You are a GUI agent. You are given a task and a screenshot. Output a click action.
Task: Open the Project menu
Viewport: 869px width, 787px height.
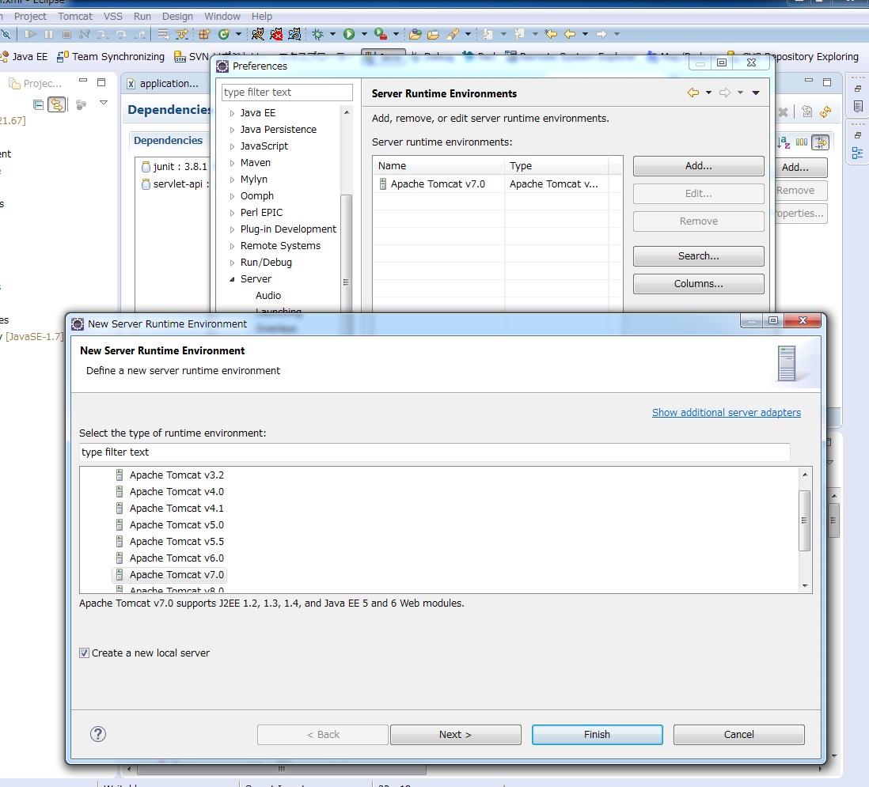coord(30,16)
